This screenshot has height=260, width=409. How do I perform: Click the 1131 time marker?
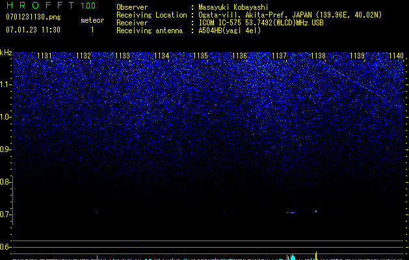(45, 56)
